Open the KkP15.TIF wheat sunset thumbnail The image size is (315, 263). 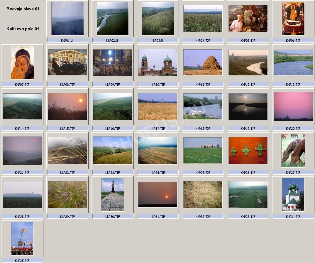click(x=67, y=107)
